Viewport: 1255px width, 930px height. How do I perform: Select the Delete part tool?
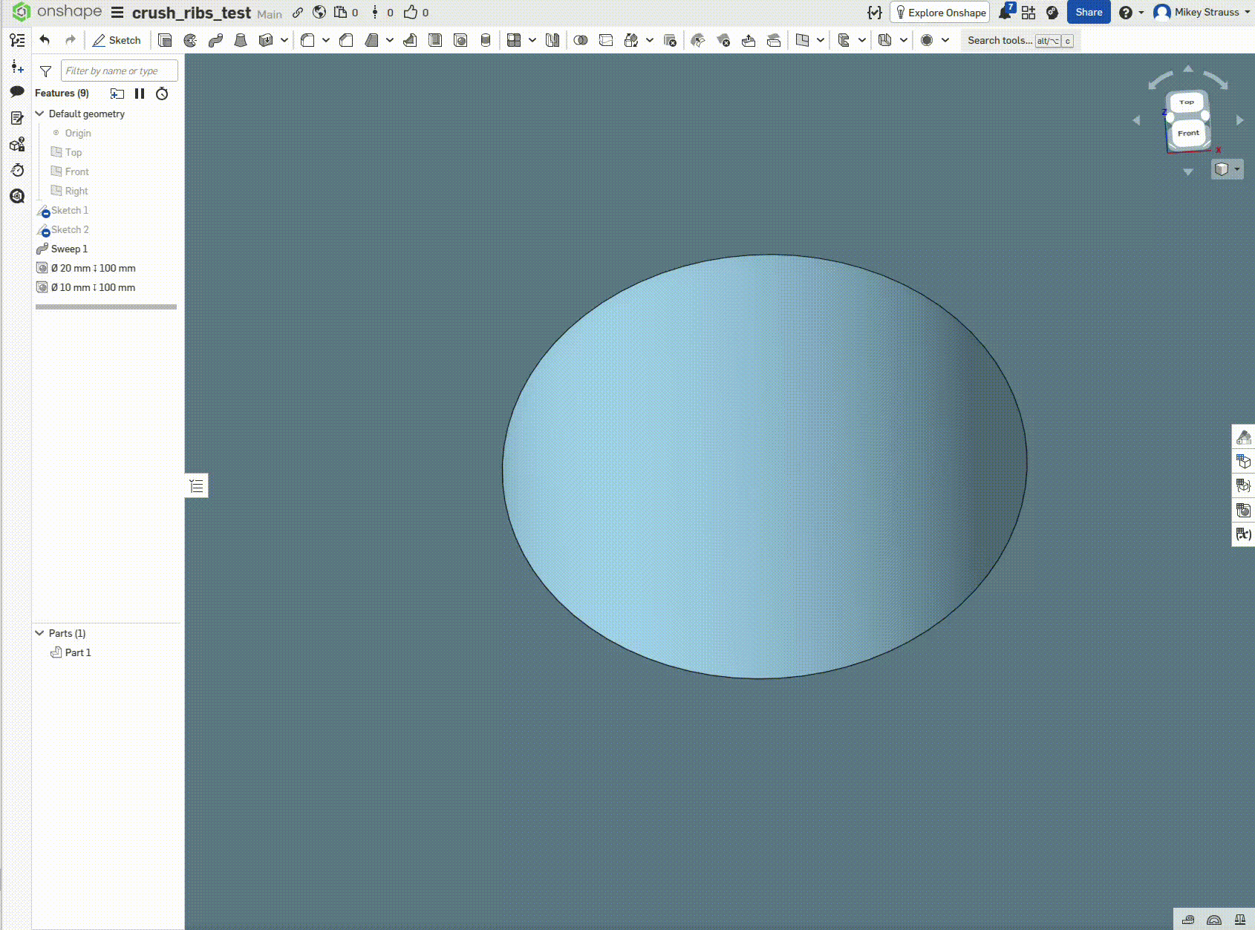pos(670,40)
